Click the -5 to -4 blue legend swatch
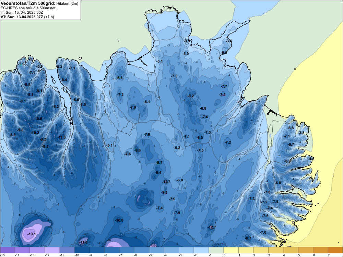Image resolution: width=343 pixels, height=257 pixels. point(157,250)
